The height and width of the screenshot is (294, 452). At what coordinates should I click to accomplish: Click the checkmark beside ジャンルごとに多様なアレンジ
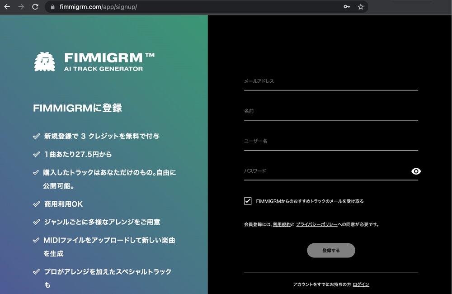pyautogui.click(x=36, y=222)
